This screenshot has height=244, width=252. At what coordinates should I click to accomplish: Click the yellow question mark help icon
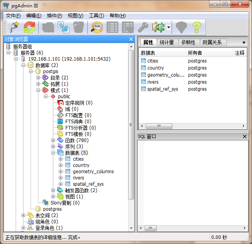coord(196,27)
